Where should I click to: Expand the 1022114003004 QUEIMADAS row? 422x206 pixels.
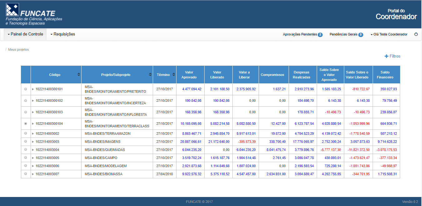click(x=33, y=150)
